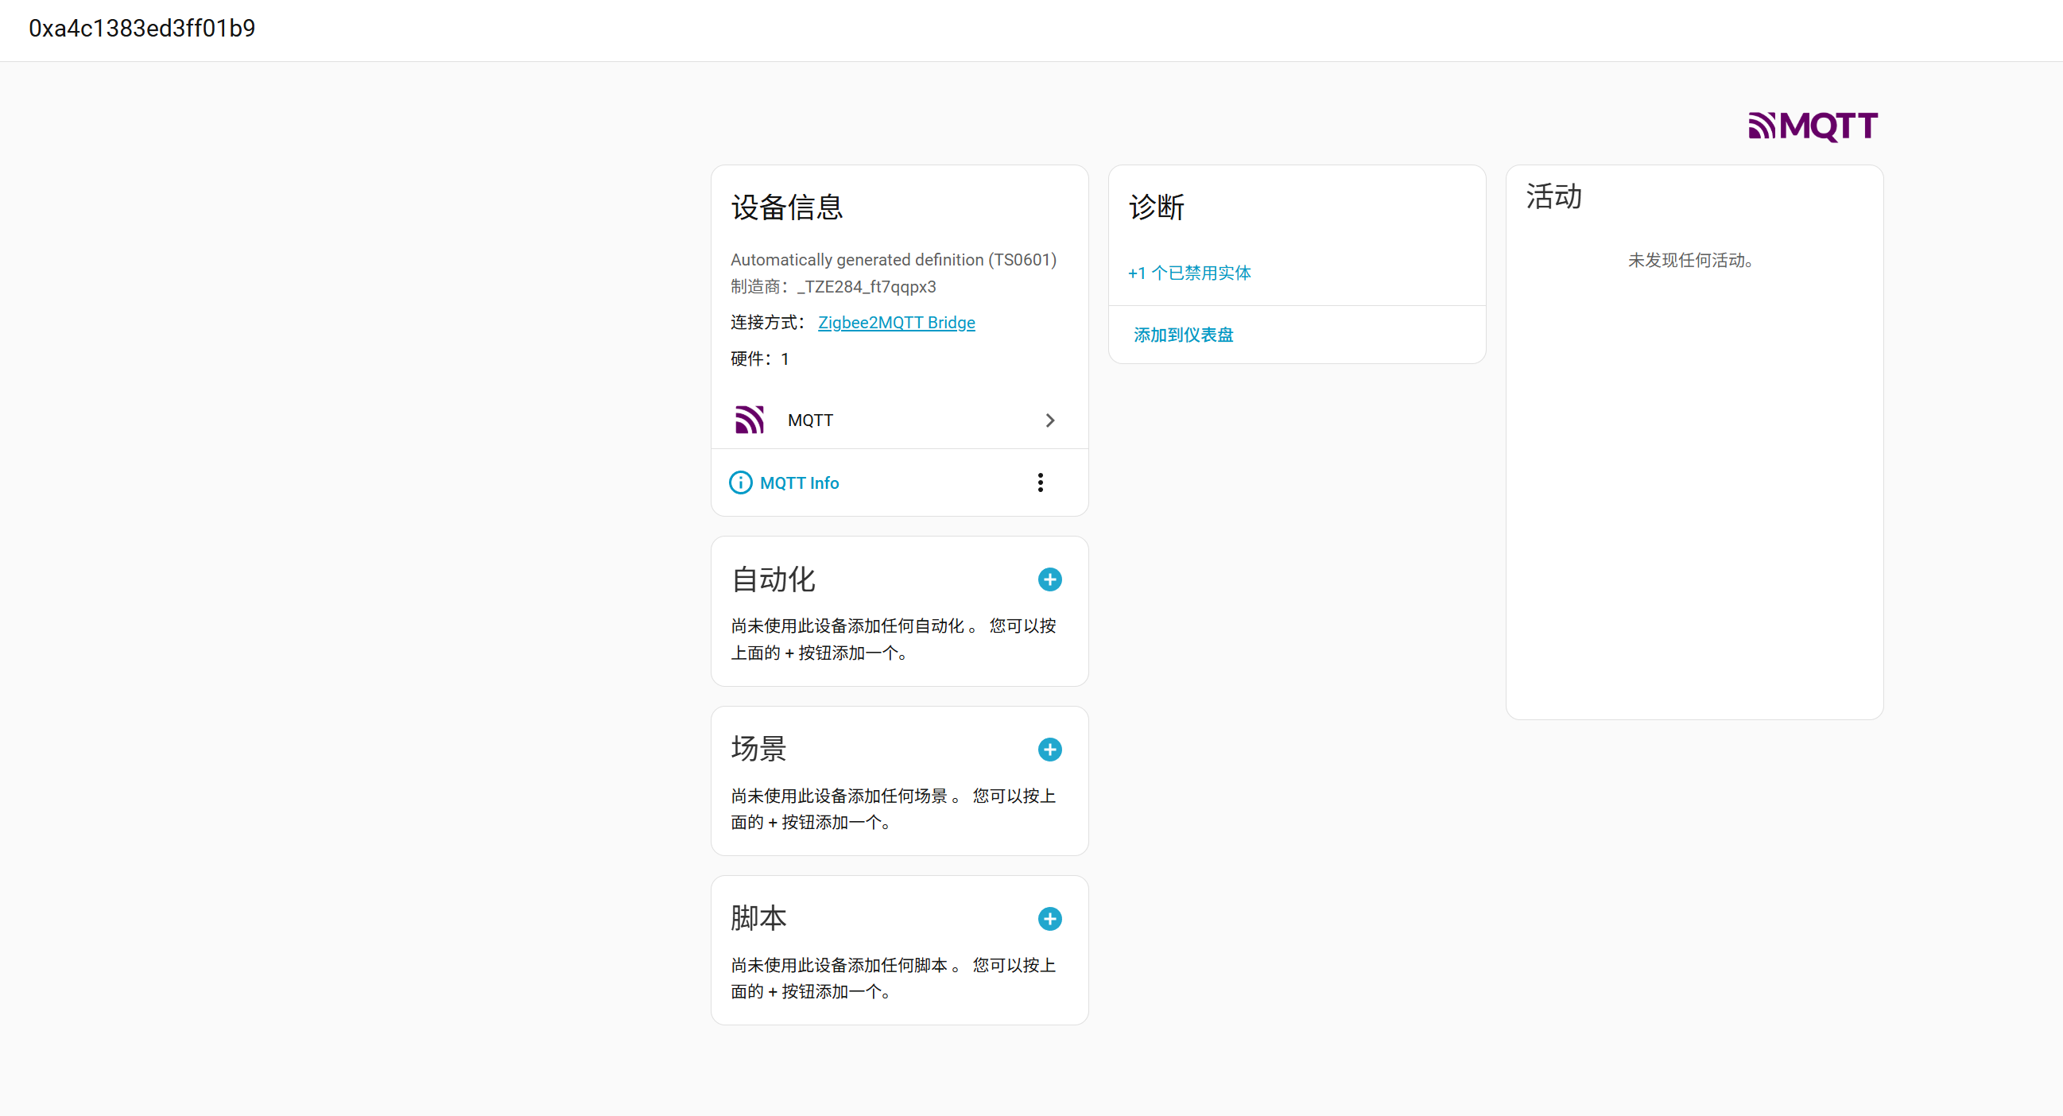The width and height of the screenshot is (2063, 1116).
Task: Expand MQTT integration with chevron arrow
Action: tap(1050, 420)
